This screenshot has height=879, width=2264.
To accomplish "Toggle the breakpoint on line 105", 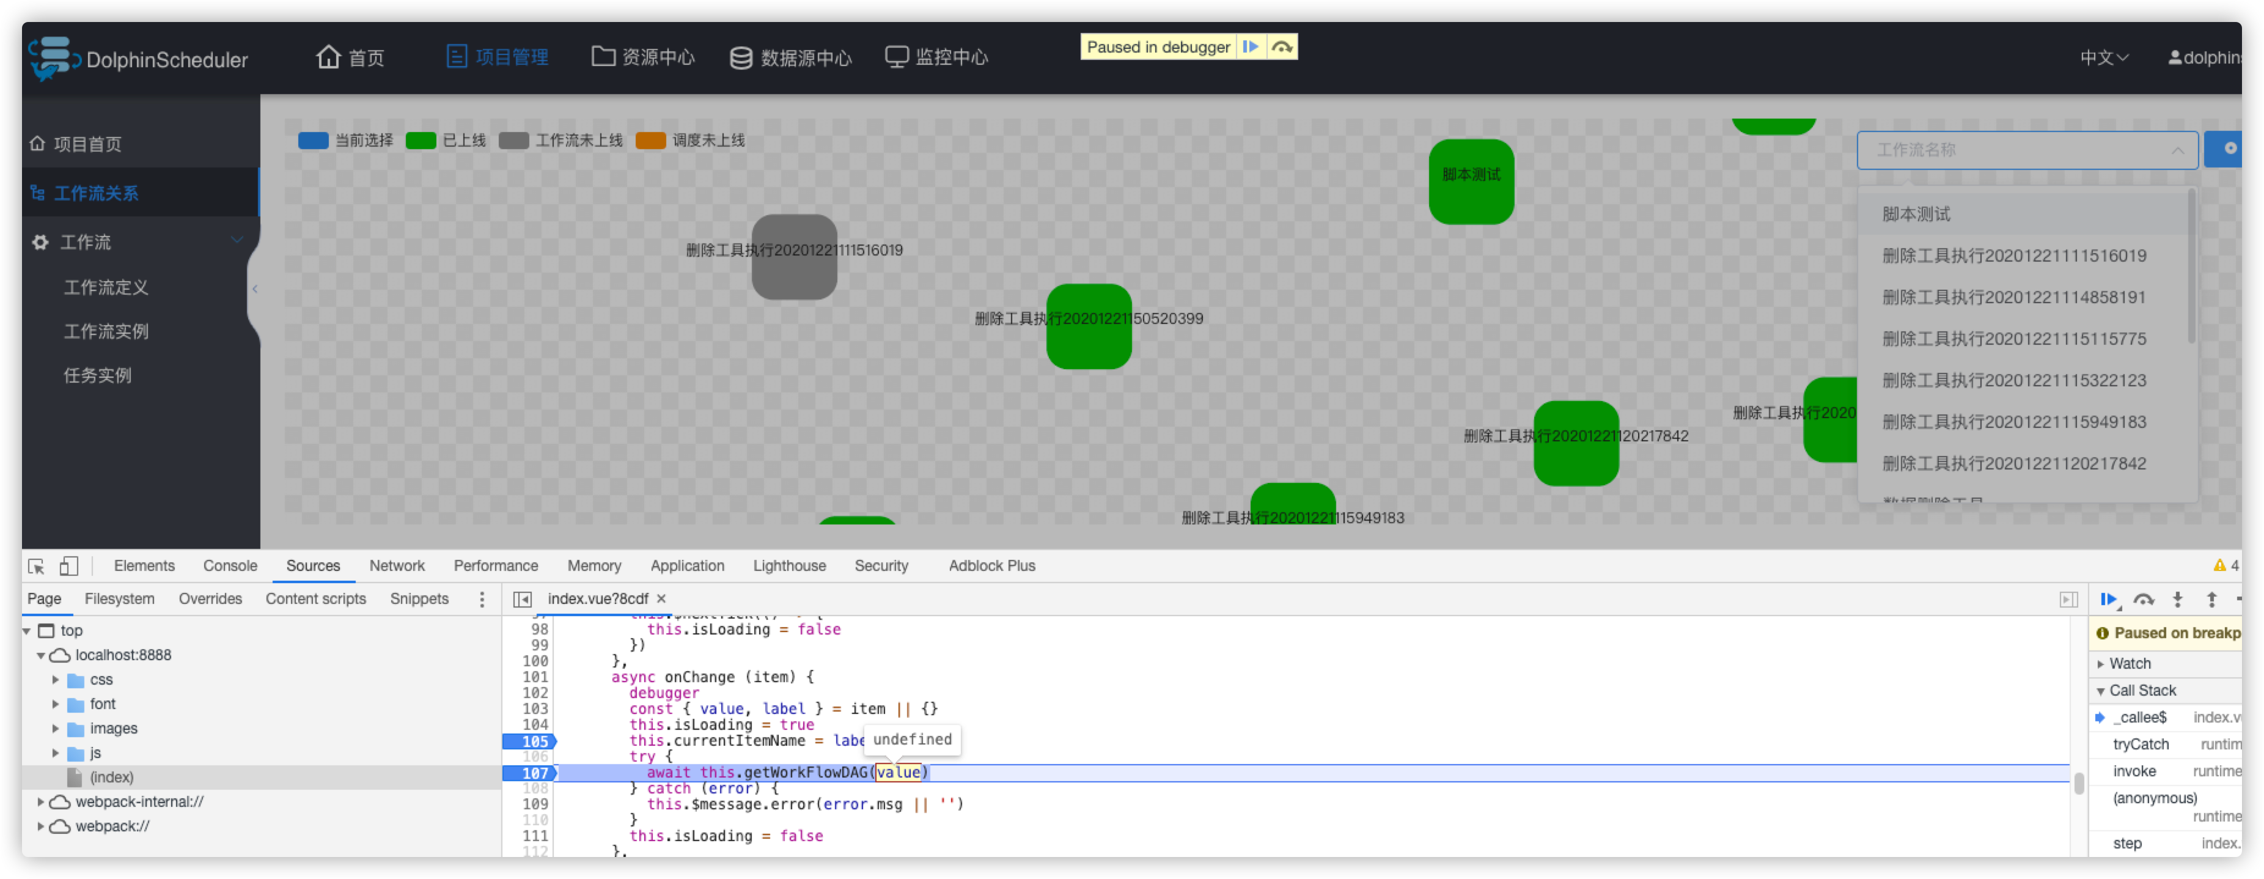I will pyautogui.click(x=534, y=741).
